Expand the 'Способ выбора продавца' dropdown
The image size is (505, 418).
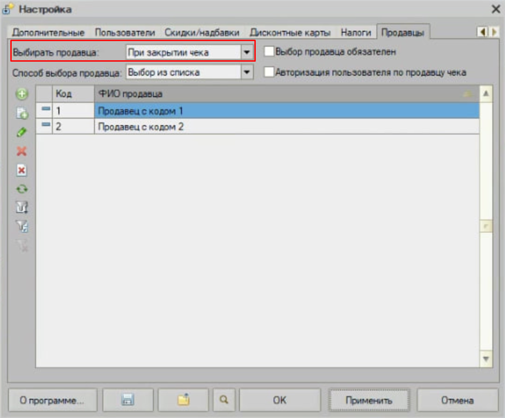point(247,72)
